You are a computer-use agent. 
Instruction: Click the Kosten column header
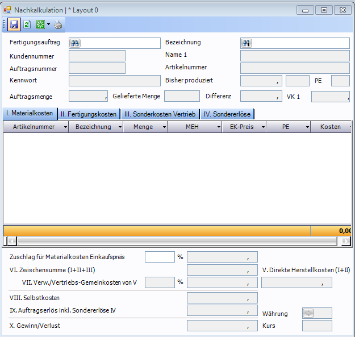[330, 127]
